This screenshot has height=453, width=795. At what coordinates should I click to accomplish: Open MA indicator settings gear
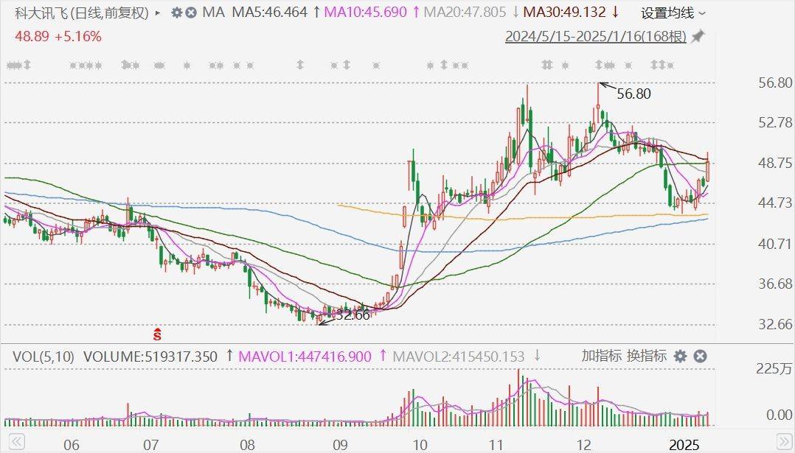(x=176, y=13)
